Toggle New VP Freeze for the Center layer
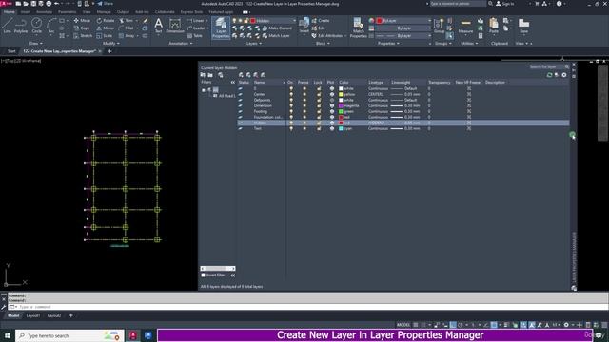This screenshot has height=342, width=609. 469,94
